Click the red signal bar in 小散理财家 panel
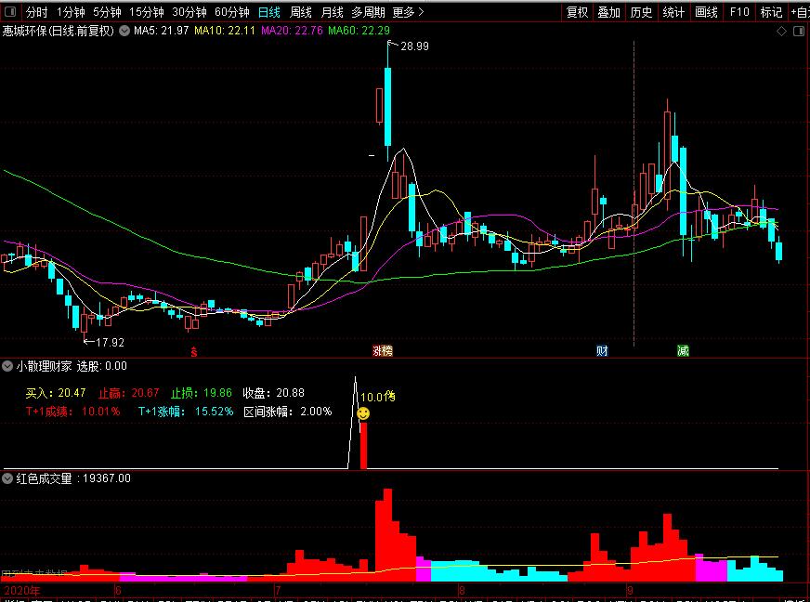This screenshot has height=602, width=810. click(364, 445)
